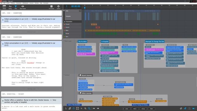Click the Mike character color swatch
Screen dimensions: 197x111
pyautogui.click(x=65, y=31)
